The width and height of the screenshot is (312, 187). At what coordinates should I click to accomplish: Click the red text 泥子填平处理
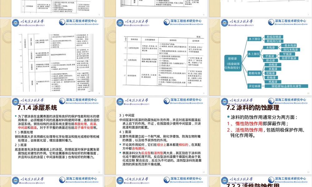pos(84,127)
